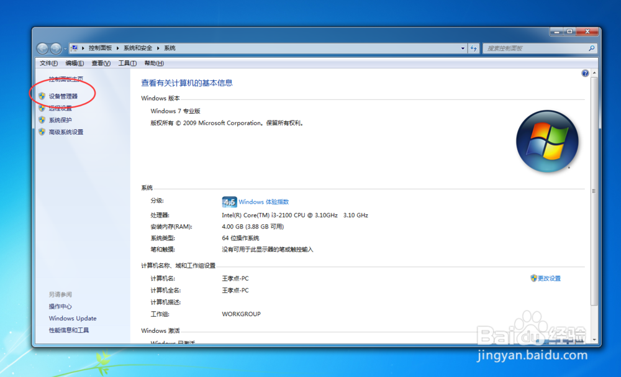Click the 查看有关计算机的基本信息 heading
Screen dimensions: 621x377
click(187, 83)
